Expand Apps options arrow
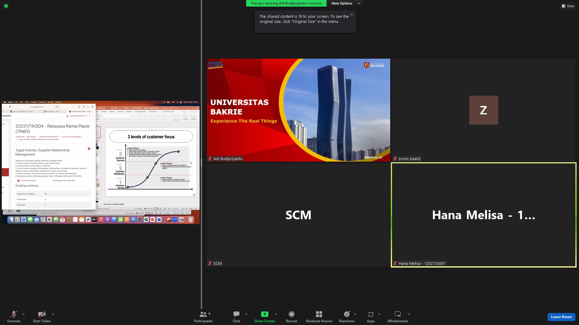 pyautogui.click(x=379, y=314)
